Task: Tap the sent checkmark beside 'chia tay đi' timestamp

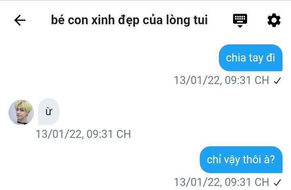Action: tap(277, 81)
